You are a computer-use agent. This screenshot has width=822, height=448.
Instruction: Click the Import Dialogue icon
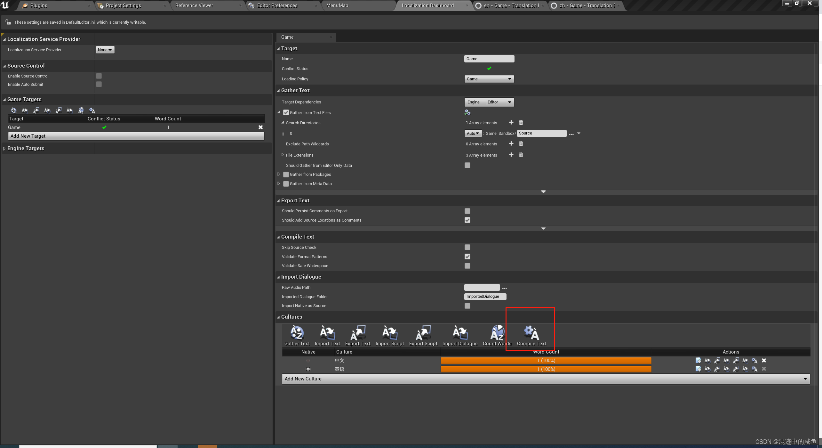[x=460, y=333]
